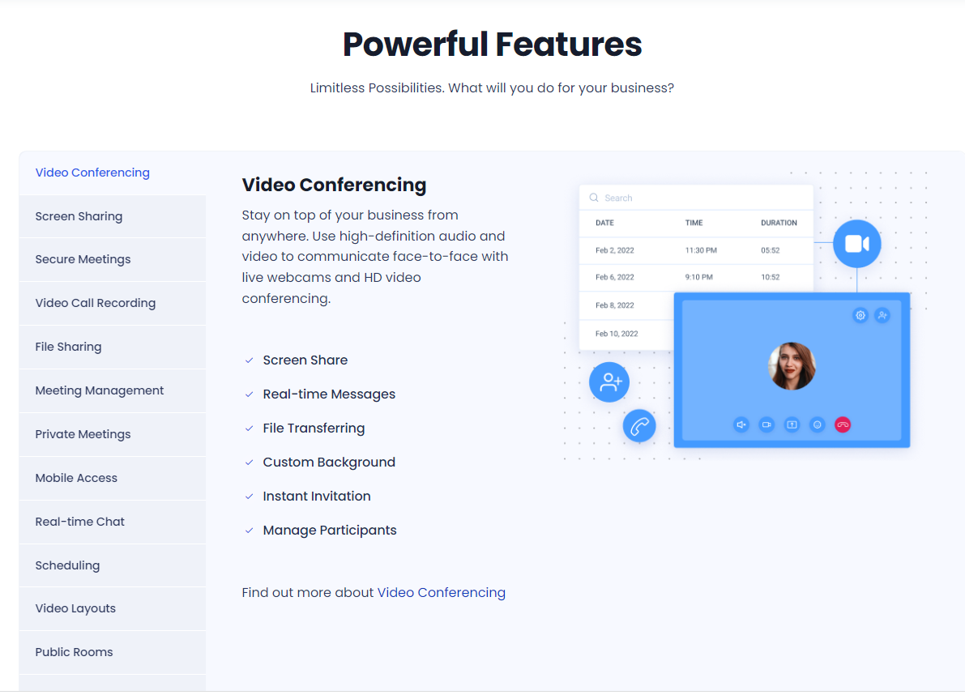Image resolution: width=965 pixels, height=695 pixels.
Task: Open the Meeting Management tab
Action: 113,390
